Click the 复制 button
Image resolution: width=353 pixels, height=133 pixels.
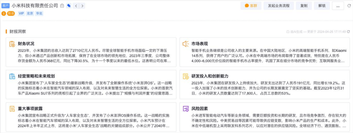pyautogui.click(x=304, y=6)
